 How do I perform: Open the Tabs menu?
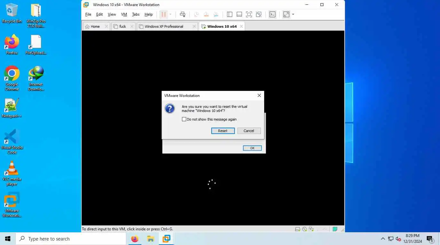(136, 14)
